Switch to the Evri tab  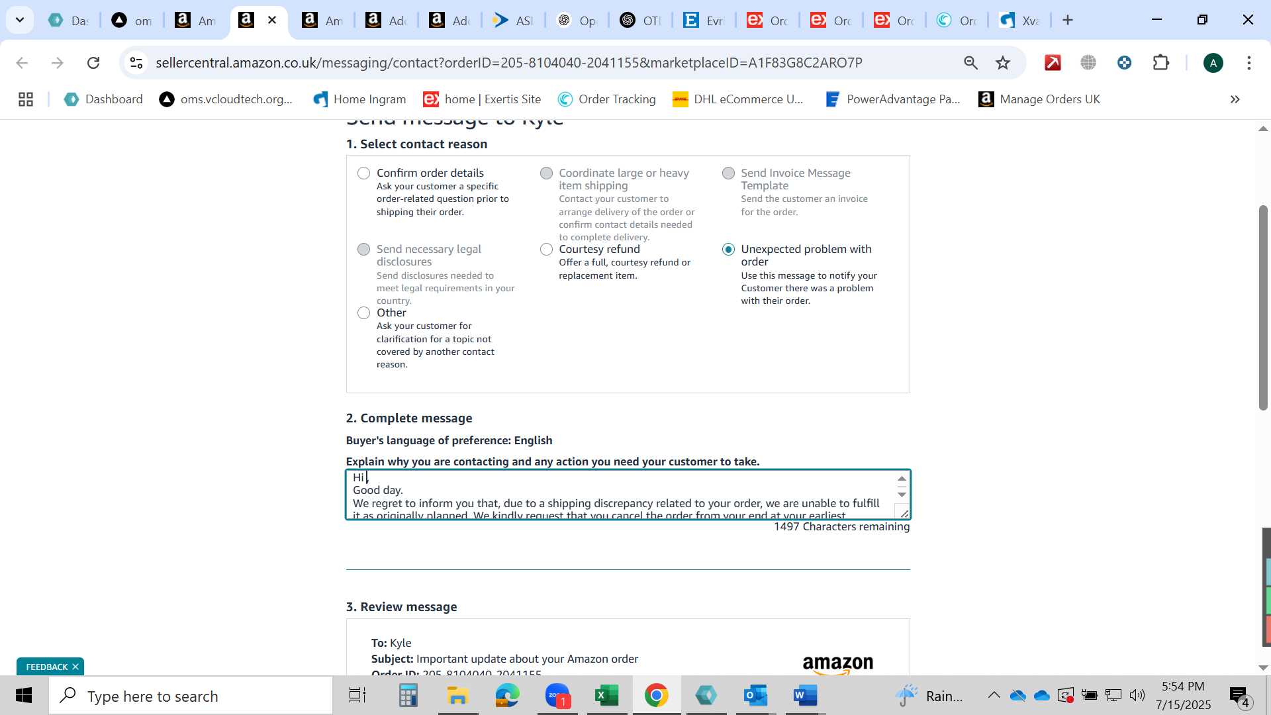704,21
